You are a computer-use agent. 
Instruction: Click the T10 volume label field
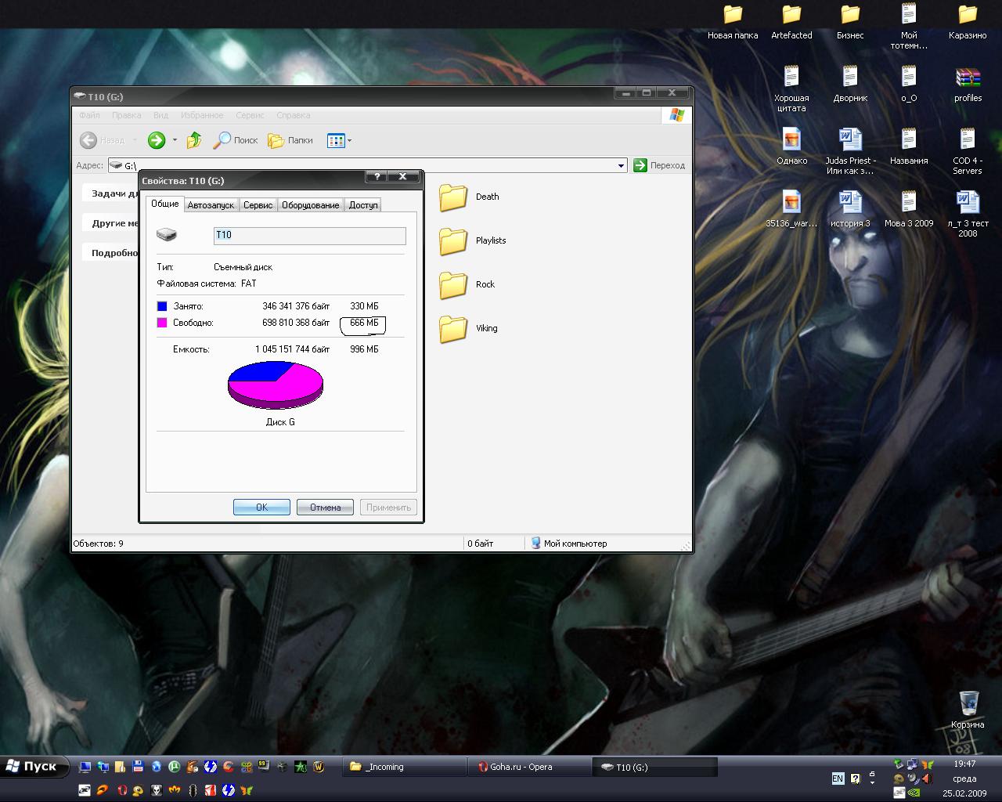tap(309, 235)
